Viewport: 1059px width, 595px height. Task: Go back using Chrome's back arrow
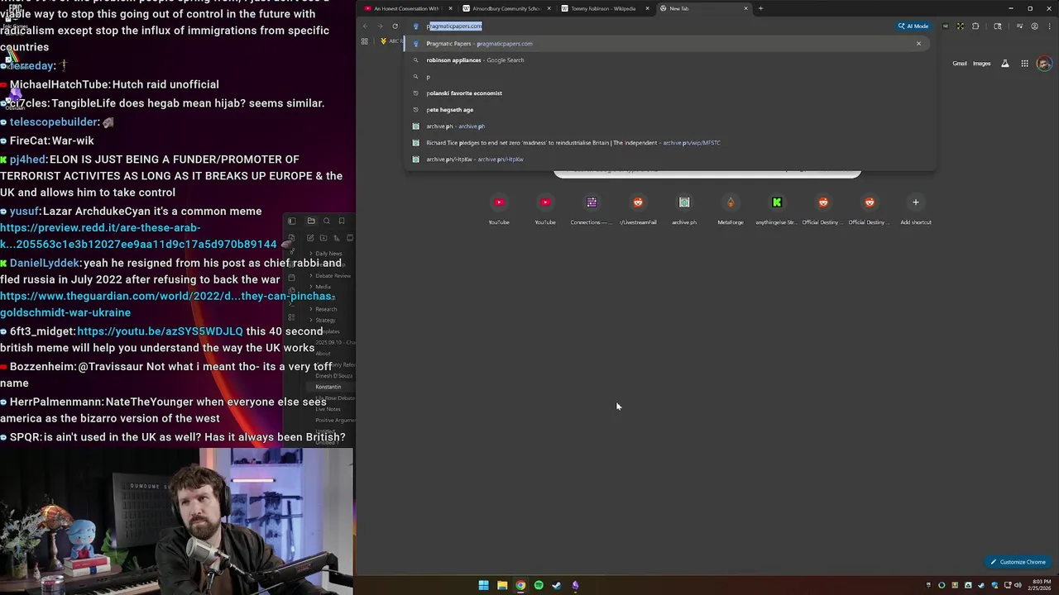pyautogui.click(x=365, y=26)
